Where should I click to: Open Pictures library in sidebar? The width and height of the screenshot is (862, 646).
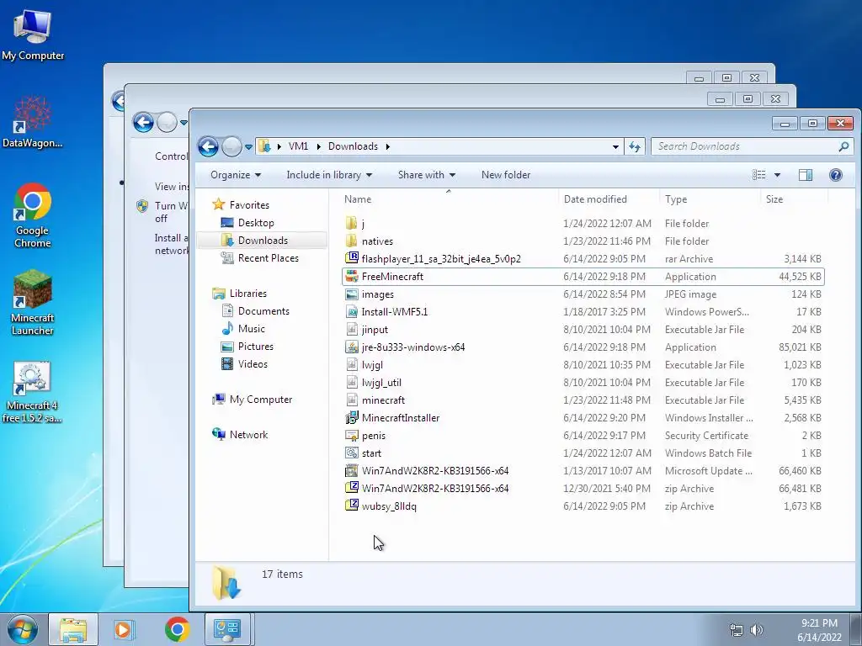pos(256,346)
